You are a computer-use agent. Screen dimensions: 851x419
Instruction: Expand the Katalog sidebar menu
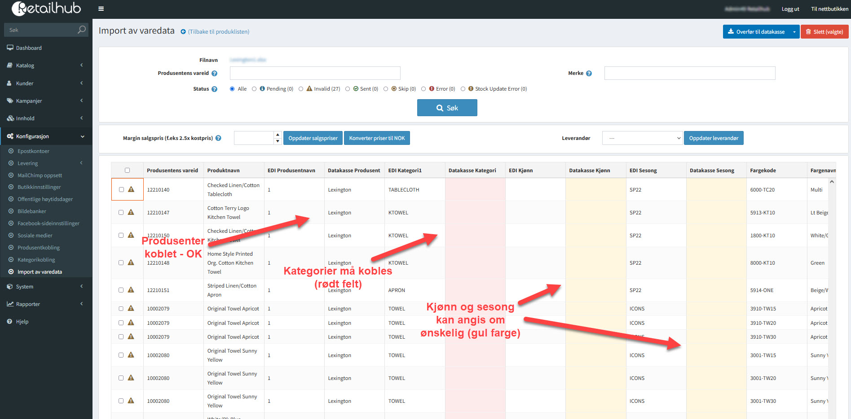(46, 65)
